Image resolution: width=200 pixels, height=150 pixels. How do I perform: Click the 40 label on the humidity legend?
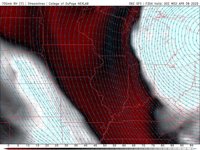tap(85, 145)
